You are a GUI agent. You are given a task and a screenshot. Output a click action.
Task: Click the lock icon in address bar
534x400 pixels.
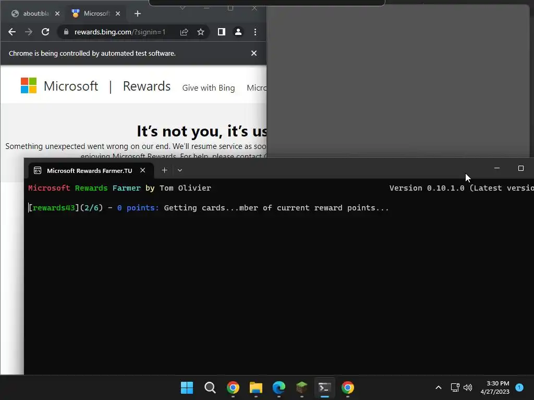[x=66, y=32]
